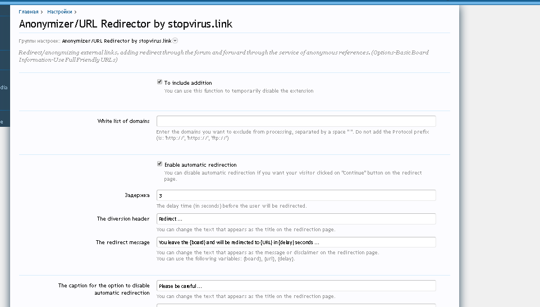Click the 'White list of domains' label
Screen dimensions: 540x307
123,121
